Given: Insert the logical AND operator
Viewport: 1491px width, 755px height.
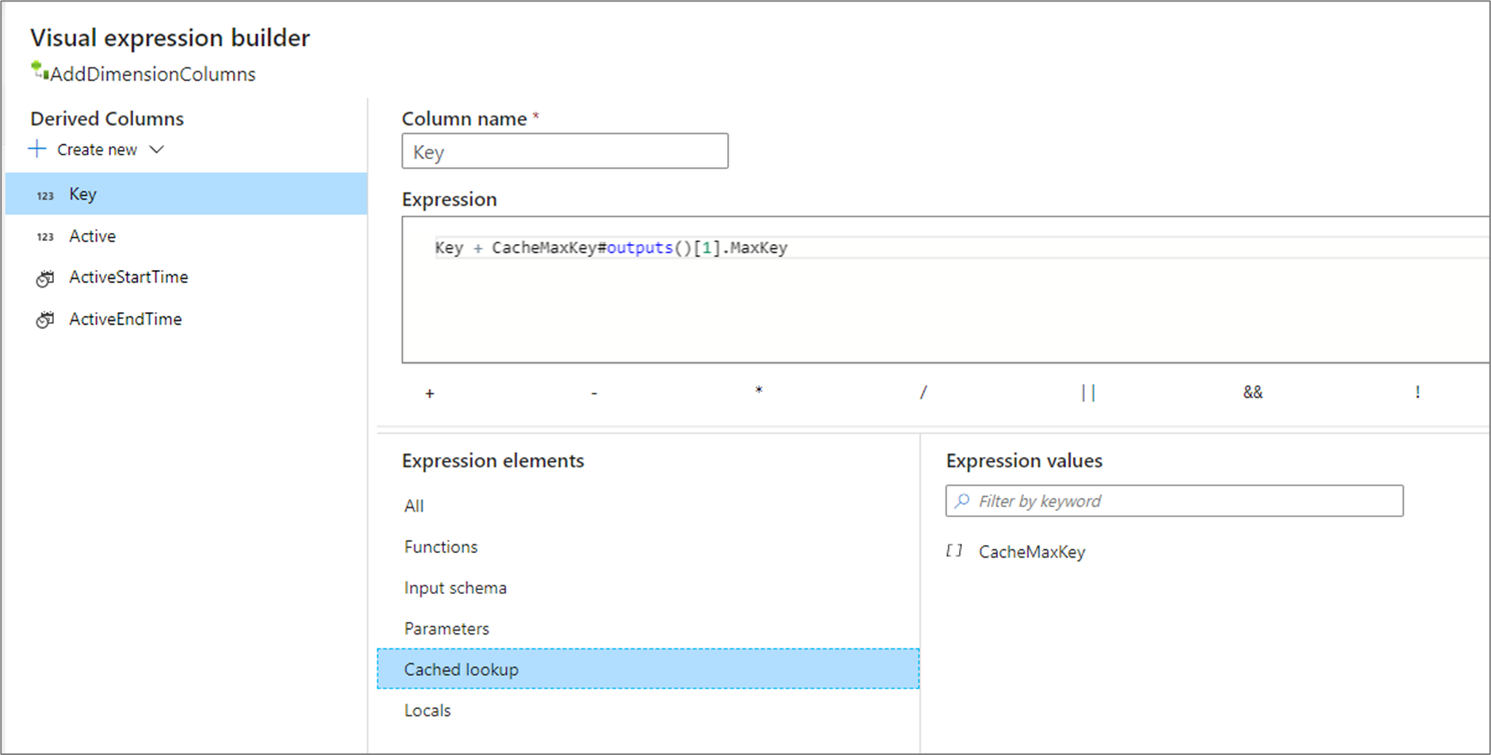Looking at the screenshot, I should point(1252,392).
